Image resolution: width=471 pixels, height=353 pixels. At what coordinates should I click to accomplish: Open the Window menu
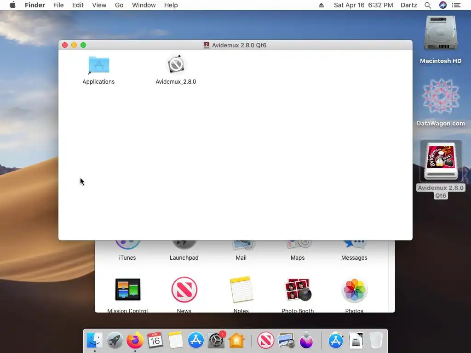tap(144, 5)
